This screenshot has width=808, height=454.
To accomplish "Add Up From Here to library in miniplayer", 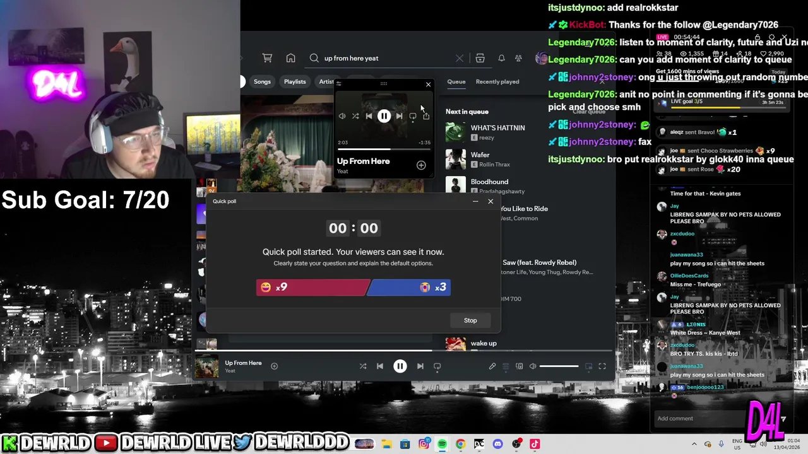I will 421,165.
